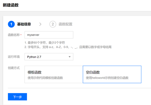
Task: Select the 空白函数 creation option
Action: coord(112,74)
